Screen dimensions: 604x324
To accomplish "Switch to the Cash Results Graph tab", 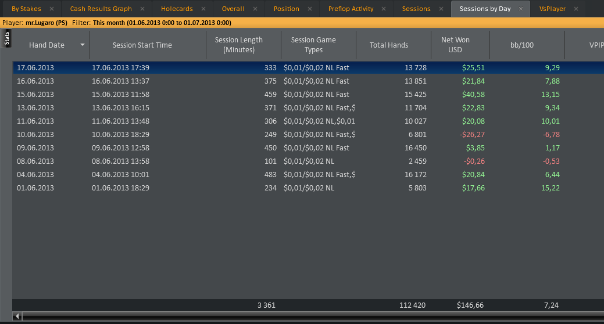I will click(x=101, y=9).
